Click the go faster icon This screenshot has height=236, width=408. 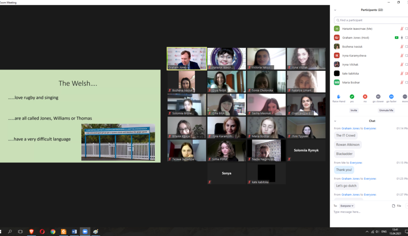click(391, 97)
